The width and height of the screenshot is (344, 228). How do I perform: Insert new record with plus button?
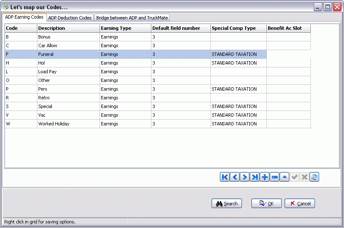[265, 177]
